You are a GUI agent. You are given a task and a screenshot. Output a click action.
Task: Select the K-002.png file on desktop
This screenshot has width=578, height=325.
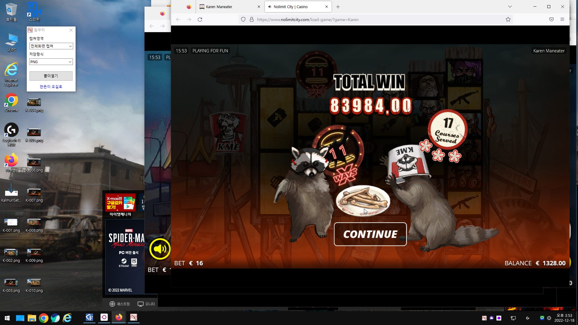pos(11,255)
